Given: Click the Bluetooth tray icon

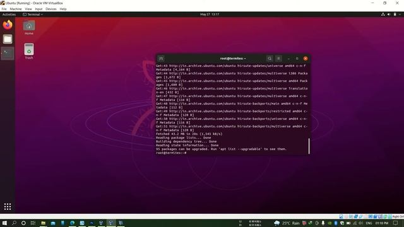Looking at the screenshot, I should (336, 223).
